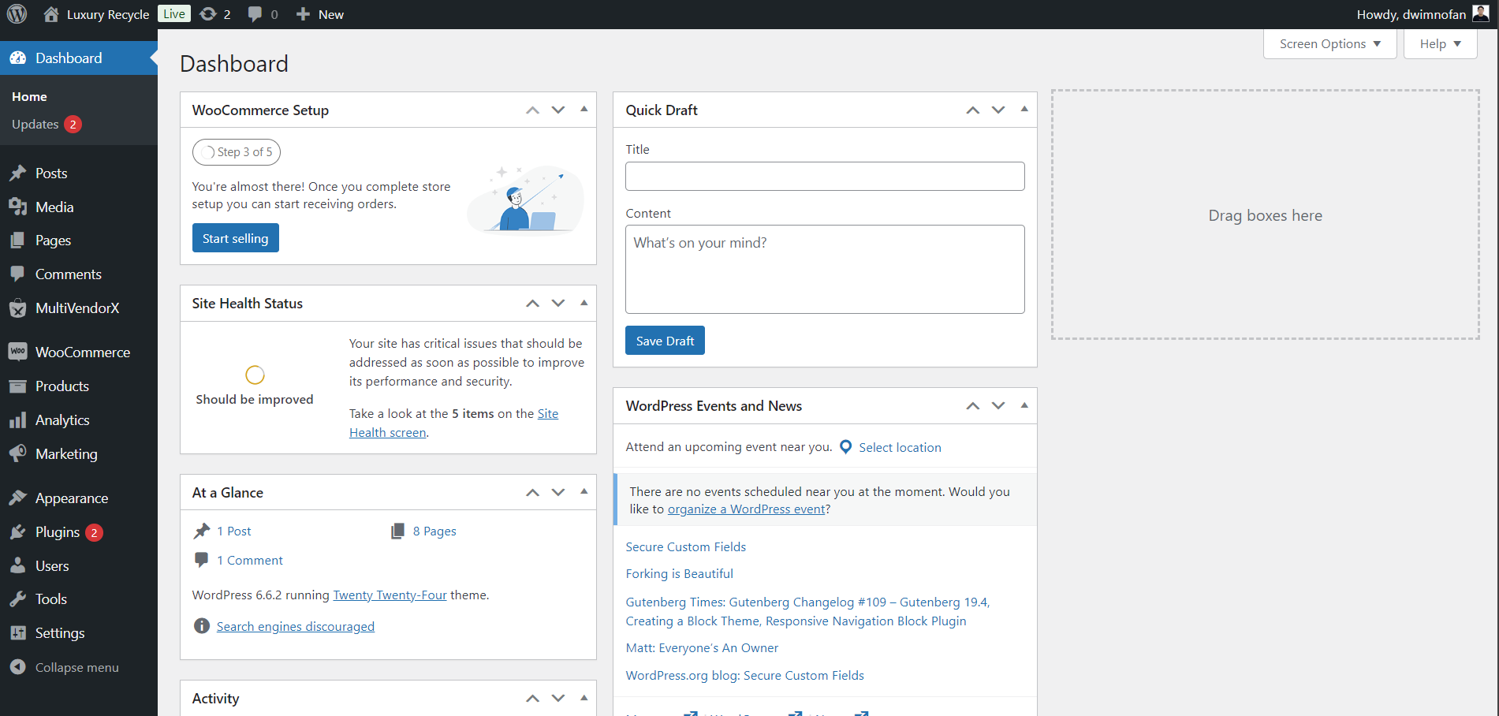Click the New plus icon in admin bar
Viewport: 1499px width, 716px height.
click(303, 14)
